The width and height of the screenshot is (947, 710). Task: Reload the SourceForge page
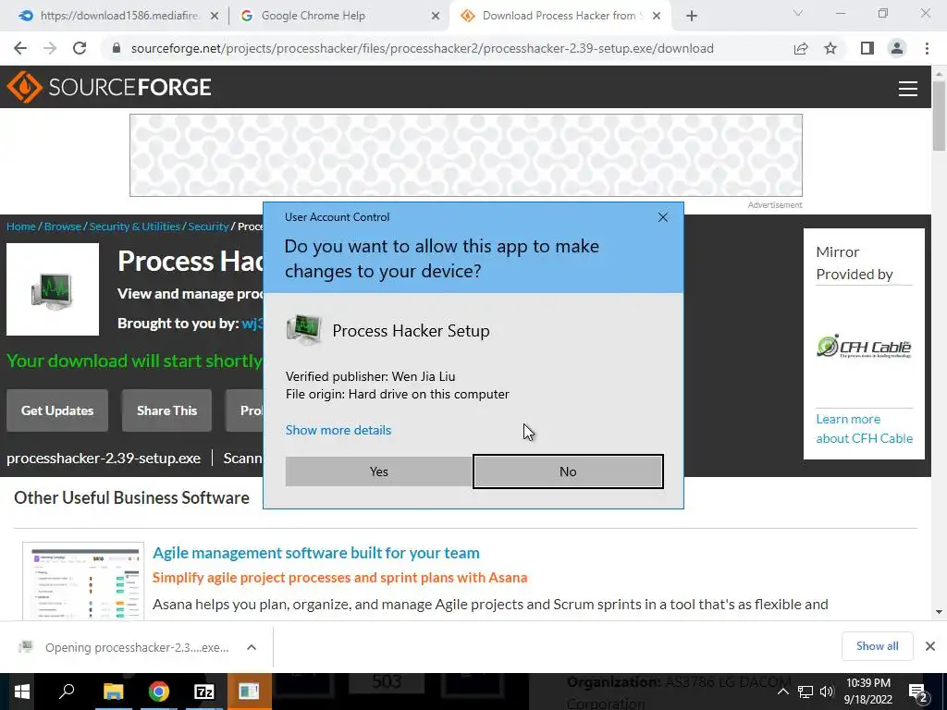point(80,48)
